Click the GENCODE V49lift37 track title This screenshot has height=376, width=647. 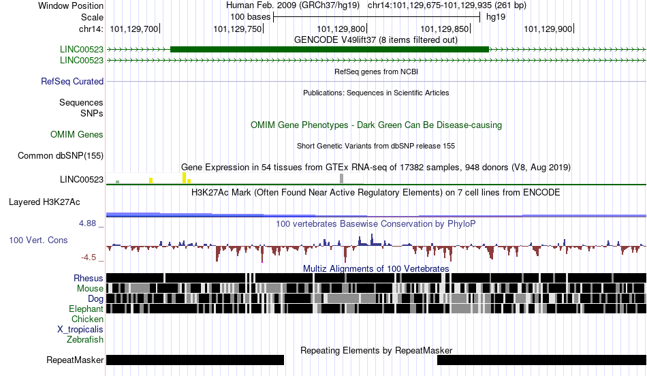pyautogui.click(x=376, y=40)
